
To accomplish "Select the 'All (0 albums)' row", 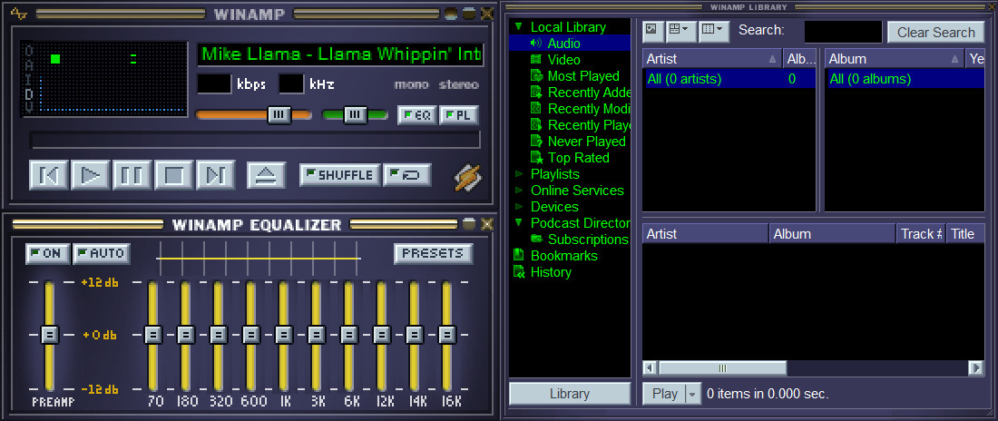I will coord(905,79).
